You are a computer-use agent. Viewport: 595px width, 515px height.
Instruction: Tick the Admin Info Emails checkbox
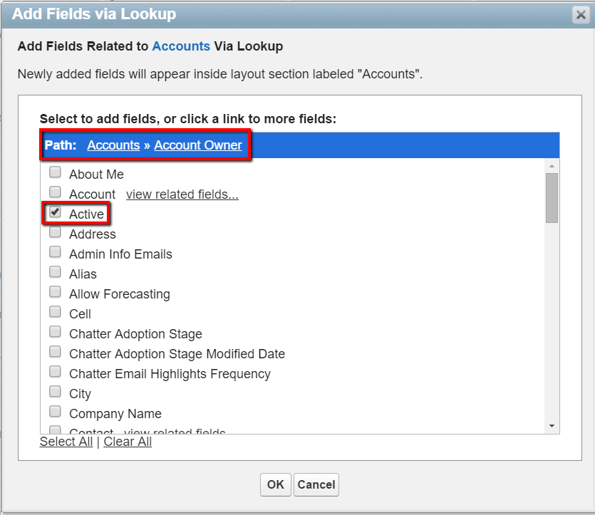pyautogui.click(x=55, y=252)
